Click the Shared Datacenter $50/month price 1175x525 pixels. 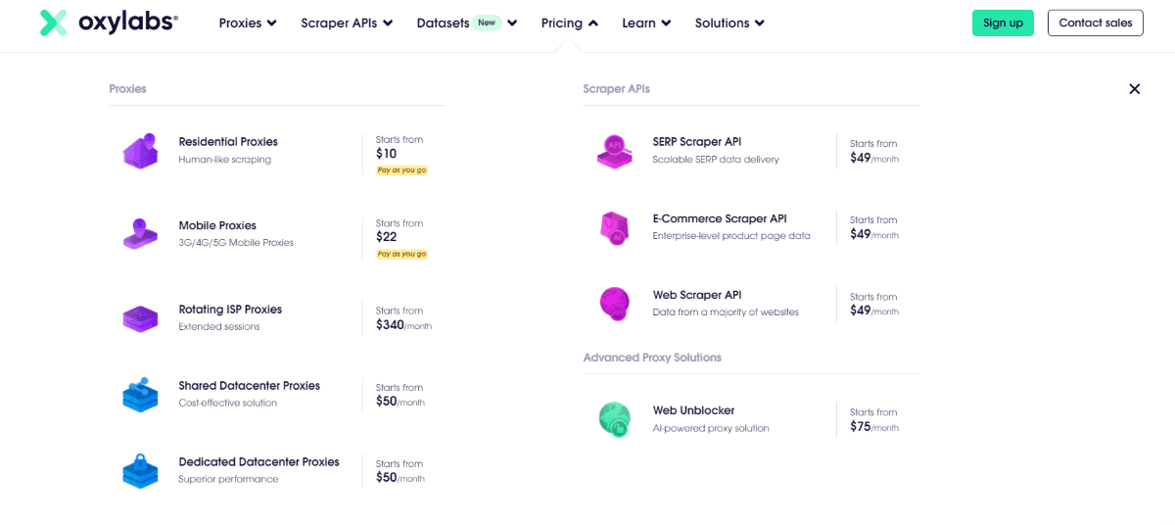(x=400, y=402)
